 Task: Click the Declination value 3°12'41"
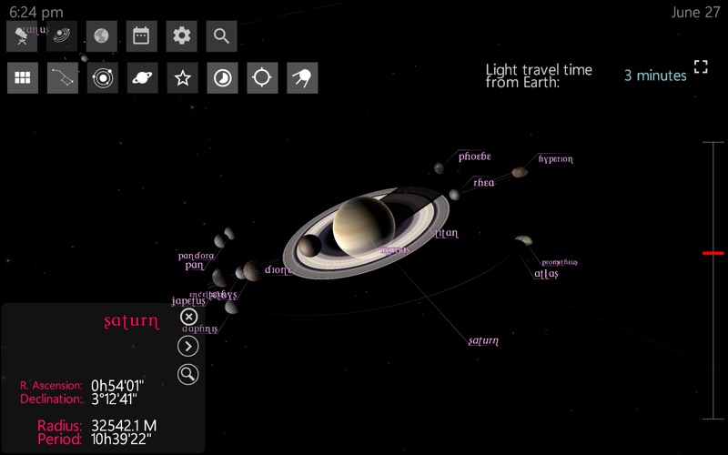[x=115, y=399]
